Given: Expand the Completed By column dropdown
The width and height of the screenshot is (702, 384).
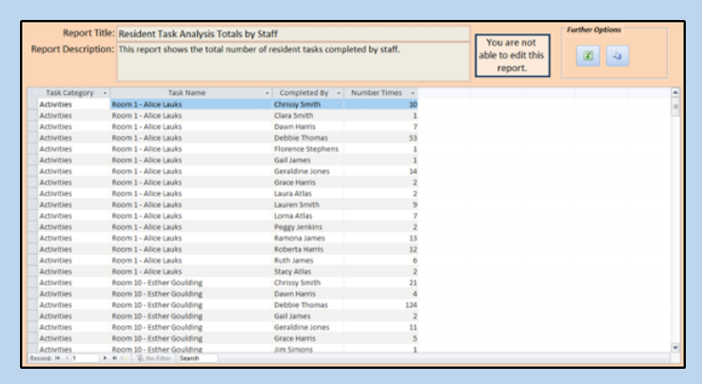Looking at the screenshot, I should coord(339,93).
